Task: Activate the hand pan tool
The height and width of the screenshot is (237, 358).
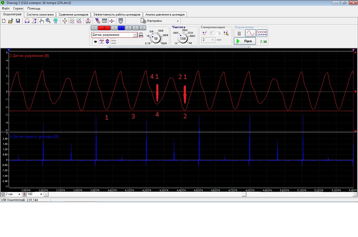Action: coord(42,21)
